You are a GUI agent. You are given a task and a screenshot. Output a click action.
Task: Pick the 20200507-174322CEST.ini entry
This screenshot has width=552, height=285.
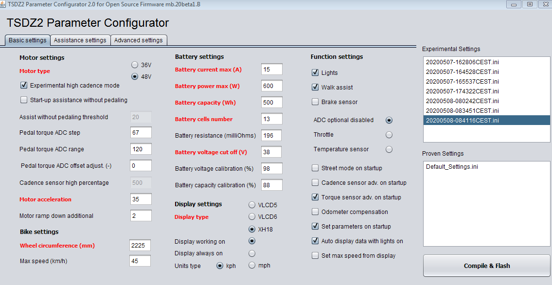pos(486,91)
